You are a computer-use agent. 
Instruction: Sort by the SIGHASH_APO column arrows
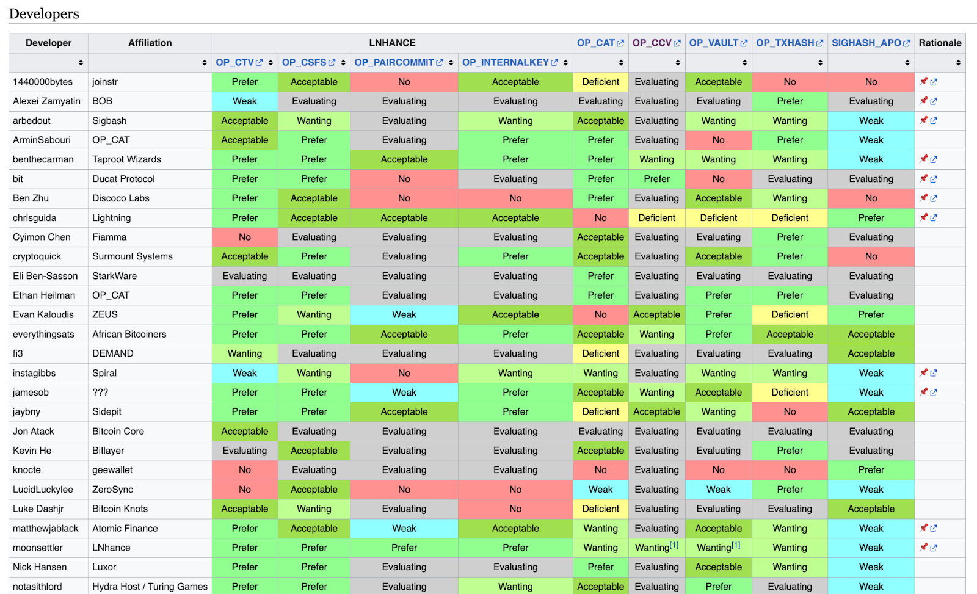[x=907, y=63]
